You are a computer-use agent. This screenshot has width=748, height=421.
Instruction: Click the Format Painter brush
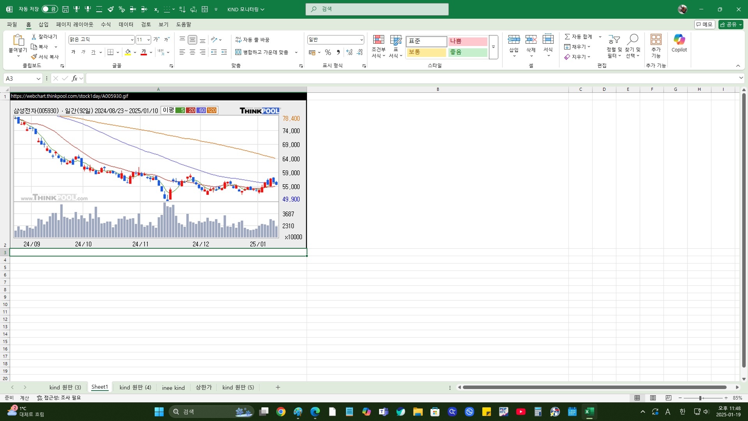coord(34,57)
